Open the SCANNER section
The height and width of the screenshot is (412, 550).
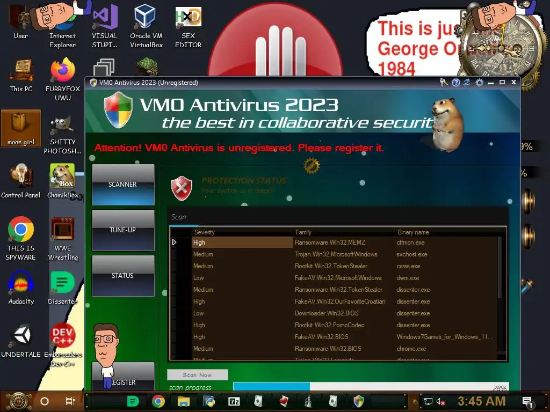[123, 185]
